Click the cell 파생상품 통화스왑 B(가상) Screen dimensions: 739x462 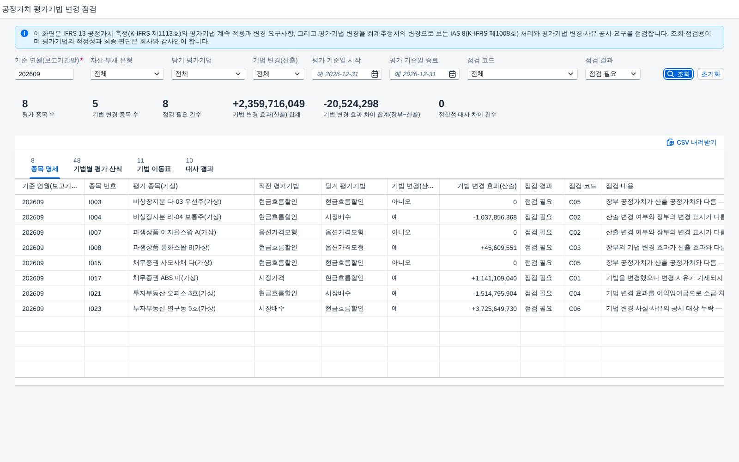coord(192,248)
